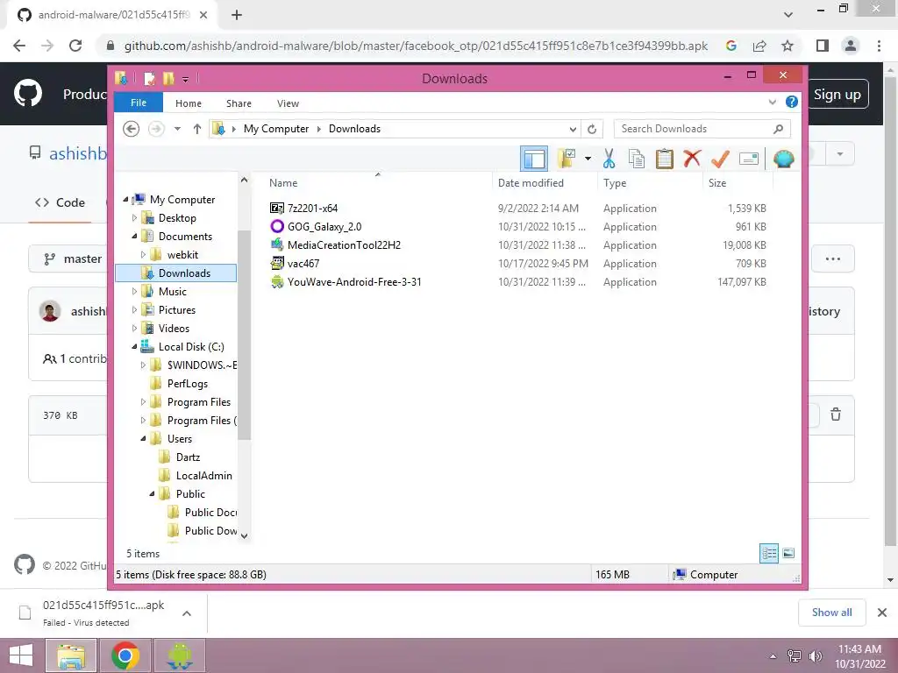Collapse Documents tree node arrow
This screenshot has width=898, height=673.
coord(134,237)
